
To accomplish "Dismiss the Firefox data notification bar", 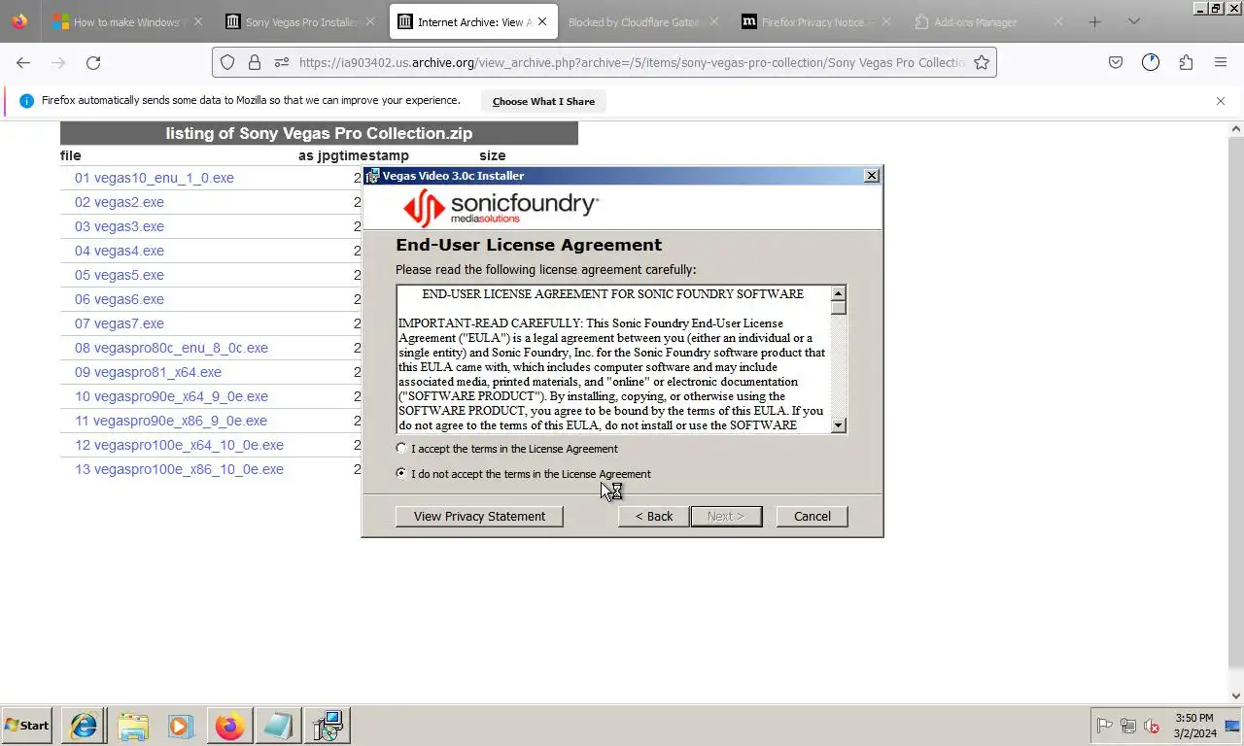I will point(1221,101).
